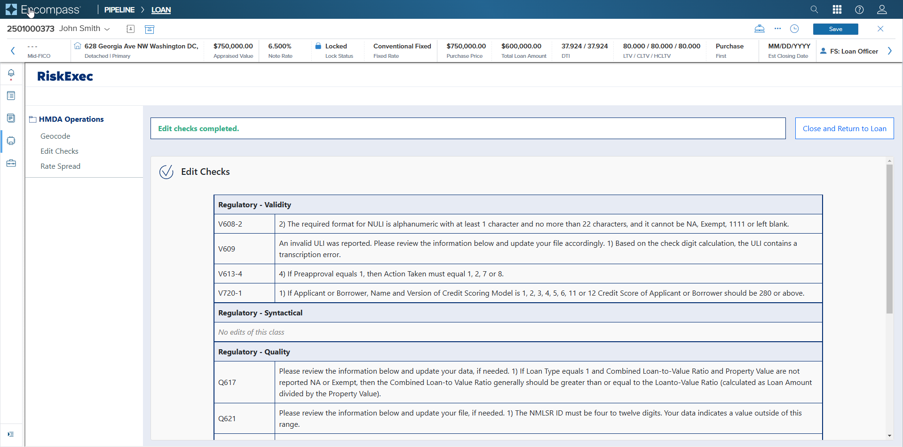Click the FS: Loan Officer person icon
The image size is (903, 447).
[824, 51]
